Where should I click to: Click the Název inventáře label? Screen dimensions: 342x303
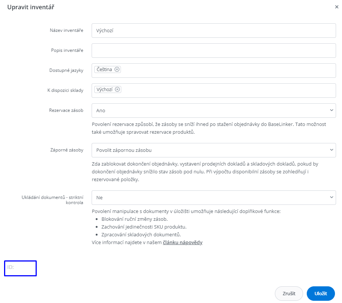coord(66,30)
